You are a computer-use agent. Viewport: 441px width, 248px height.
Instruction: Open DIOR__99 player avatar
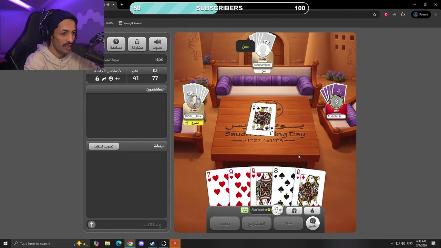(x=194, y=102)
